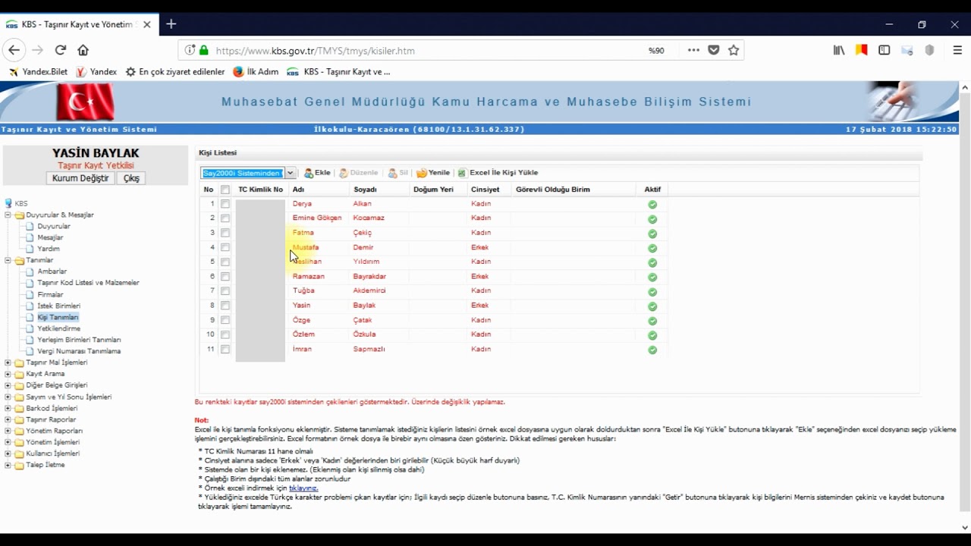Click the Kurum Değiştir button

pyautogui.click(x=80, y=178)
